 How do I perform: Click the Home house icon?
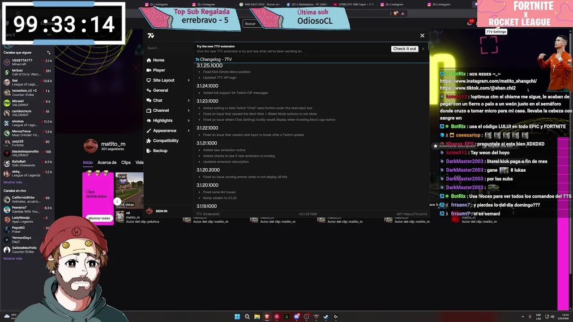149,60
